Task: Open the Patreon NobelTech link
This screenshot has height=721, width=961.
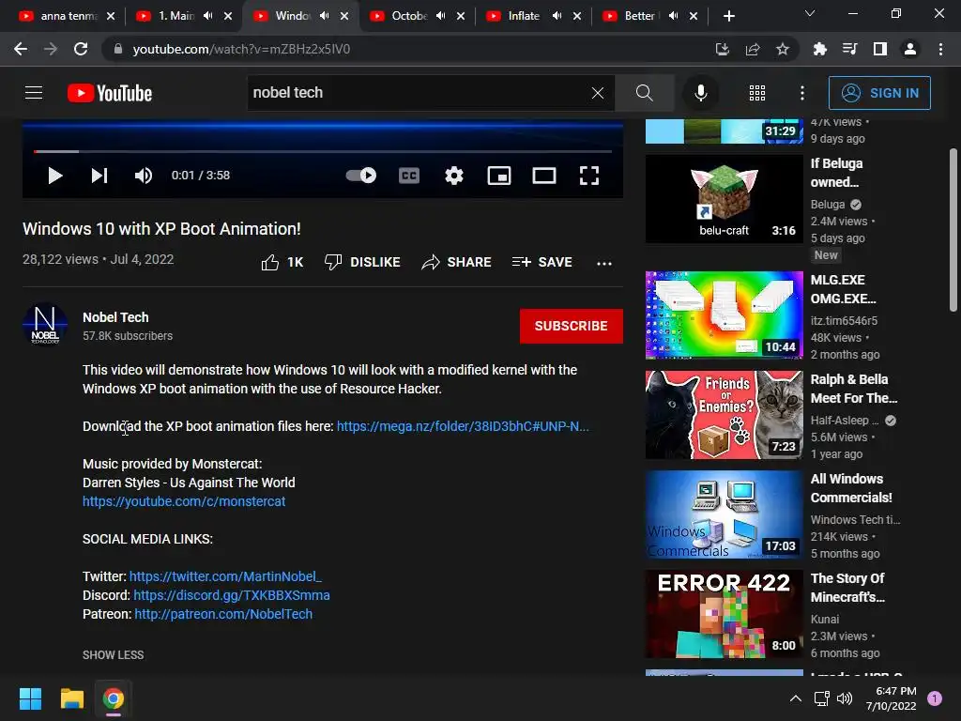Action: coord(223,614)
